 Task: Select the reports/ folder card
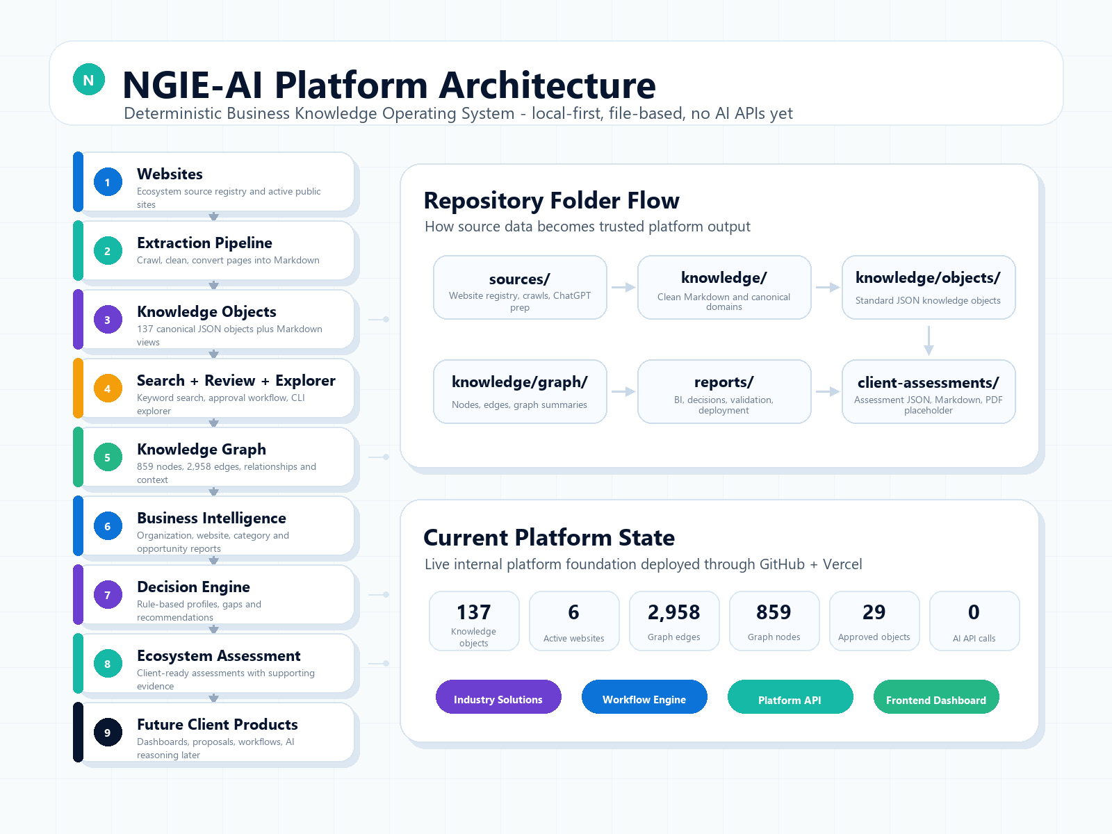pos(724,392)
